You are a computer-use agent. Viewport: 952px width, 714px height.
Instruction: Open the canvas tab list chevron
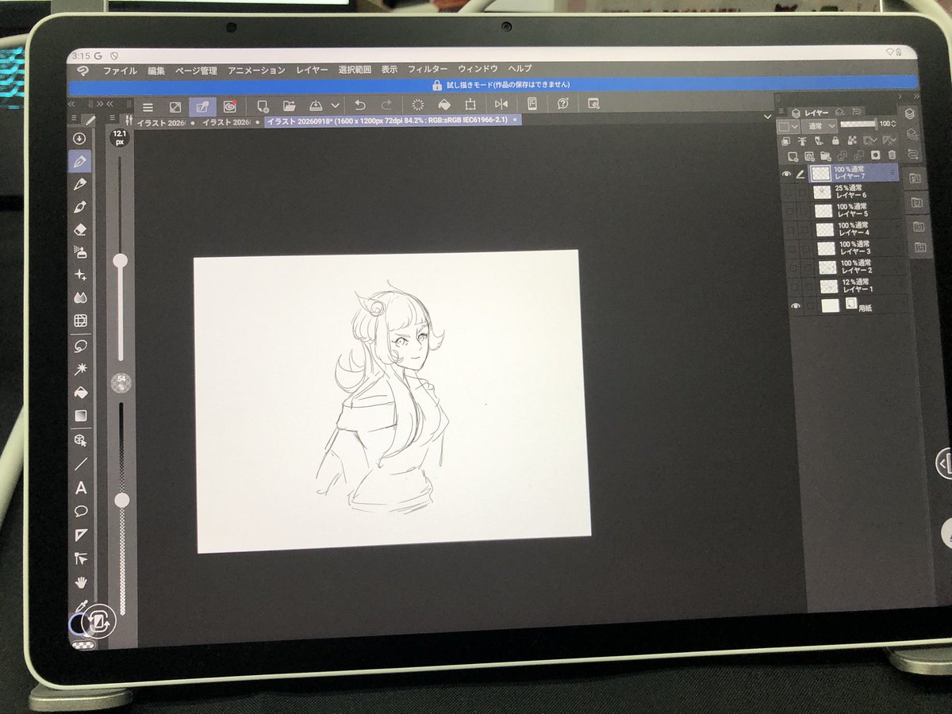pos(767,116)
